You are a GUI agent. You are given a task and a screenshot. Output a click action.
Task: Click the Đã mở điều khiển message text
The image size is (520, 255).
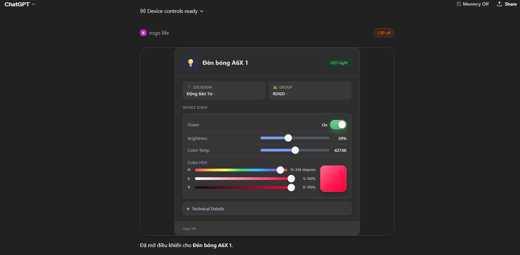tap(186, 245)
